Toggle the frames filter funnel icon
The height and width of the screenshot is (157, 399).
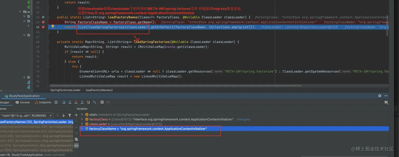(x=70, y=115)
